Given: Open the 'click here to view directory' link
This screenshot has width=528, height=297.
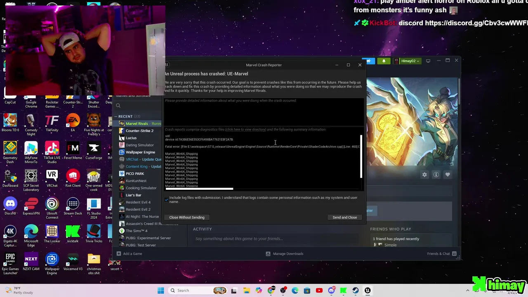Looking at the screenshot, I should [x=245, y=130].
